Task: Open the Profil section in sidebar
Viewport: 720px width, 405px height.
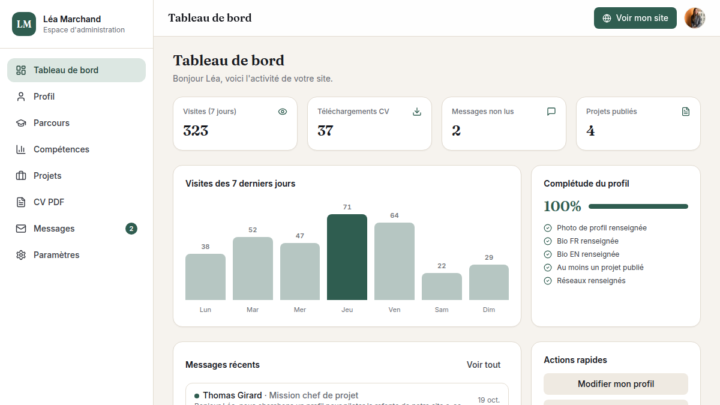Action: tap(76, 97)
